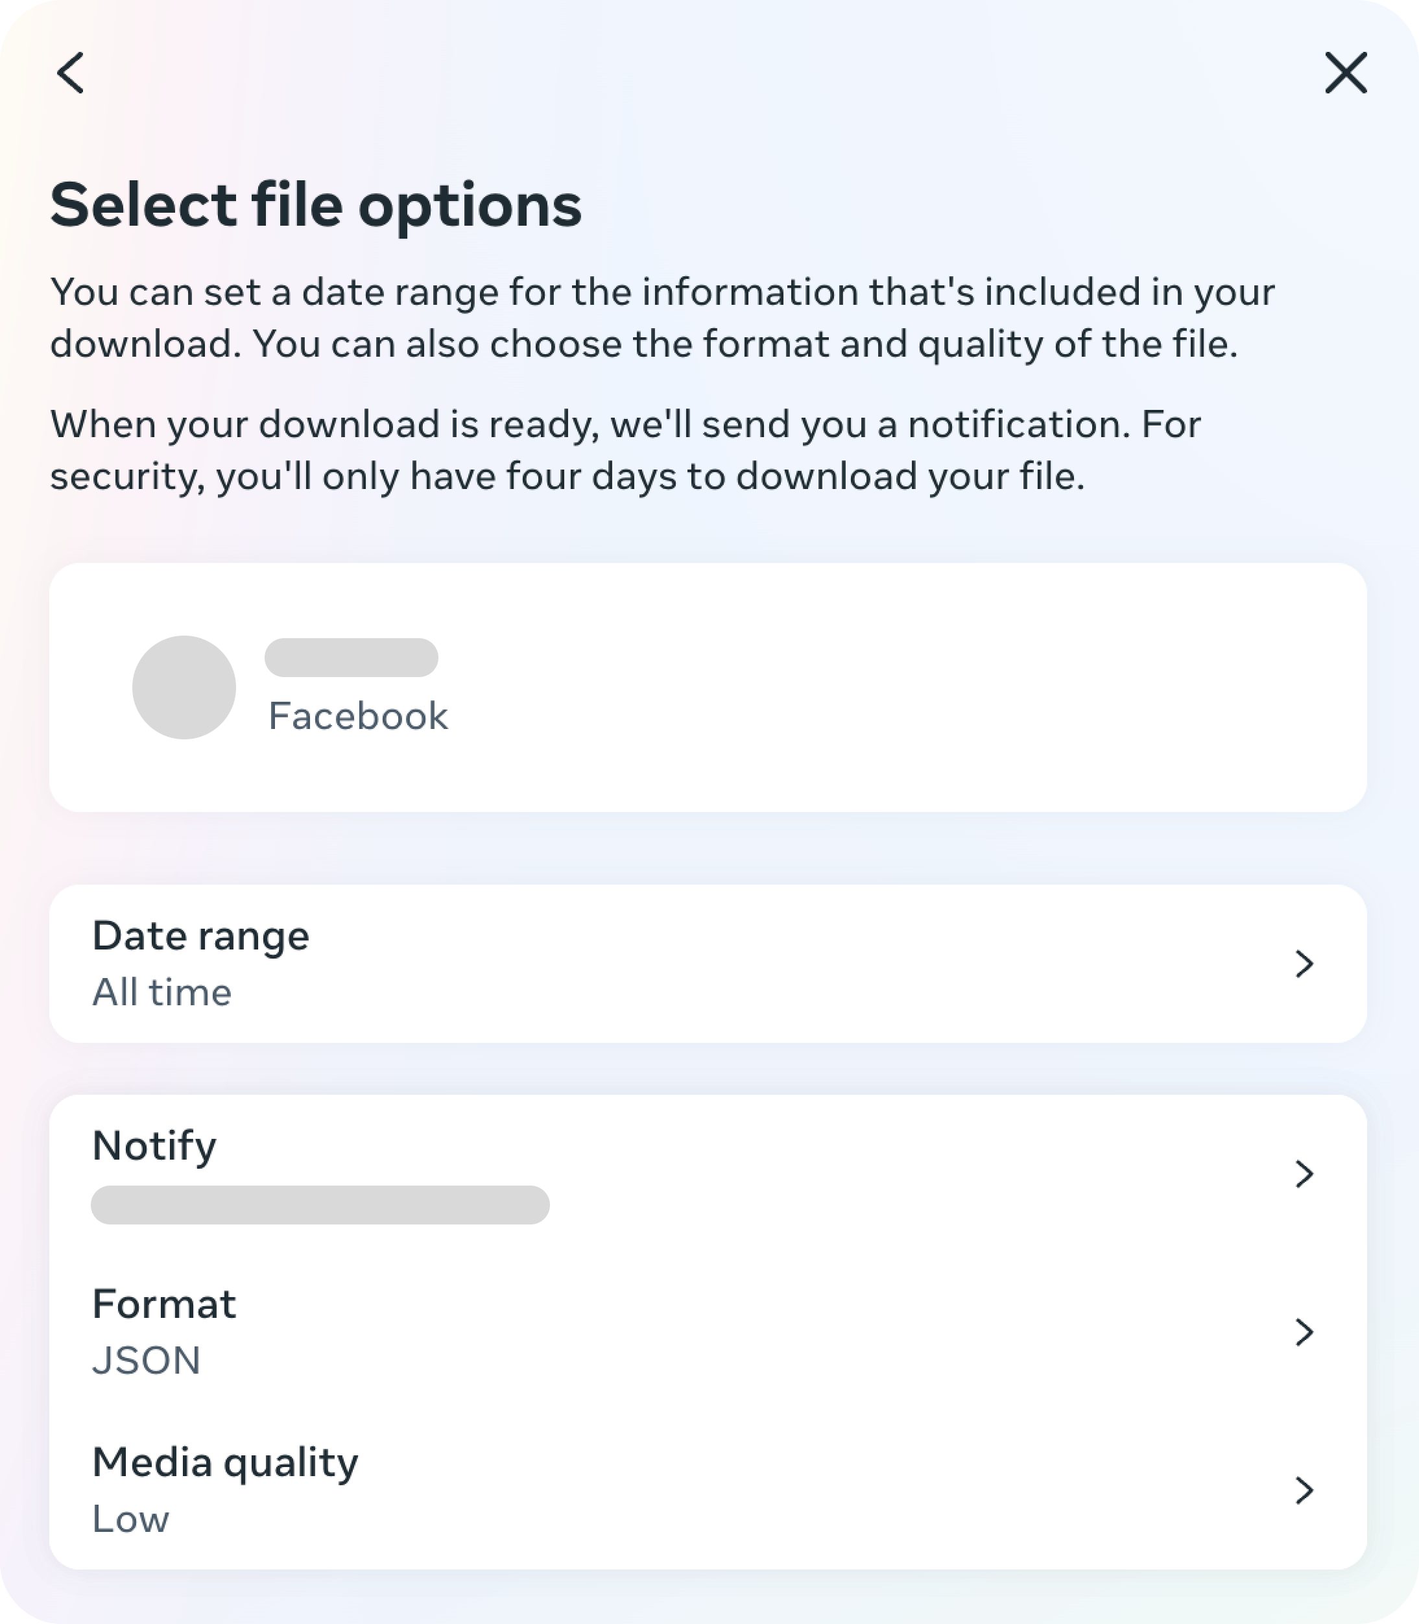Select the Facebook label text

(358, 715)
